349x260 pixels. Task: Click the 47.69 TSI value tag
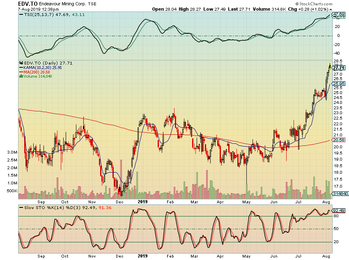coord(338,14)
